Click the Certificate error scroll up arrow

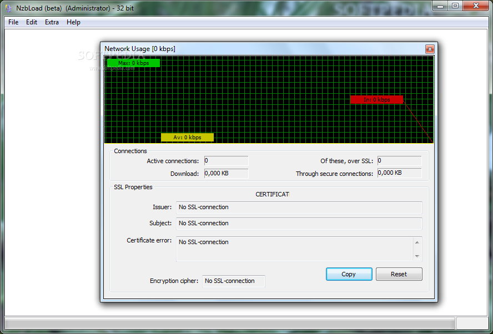coord(417,242)
